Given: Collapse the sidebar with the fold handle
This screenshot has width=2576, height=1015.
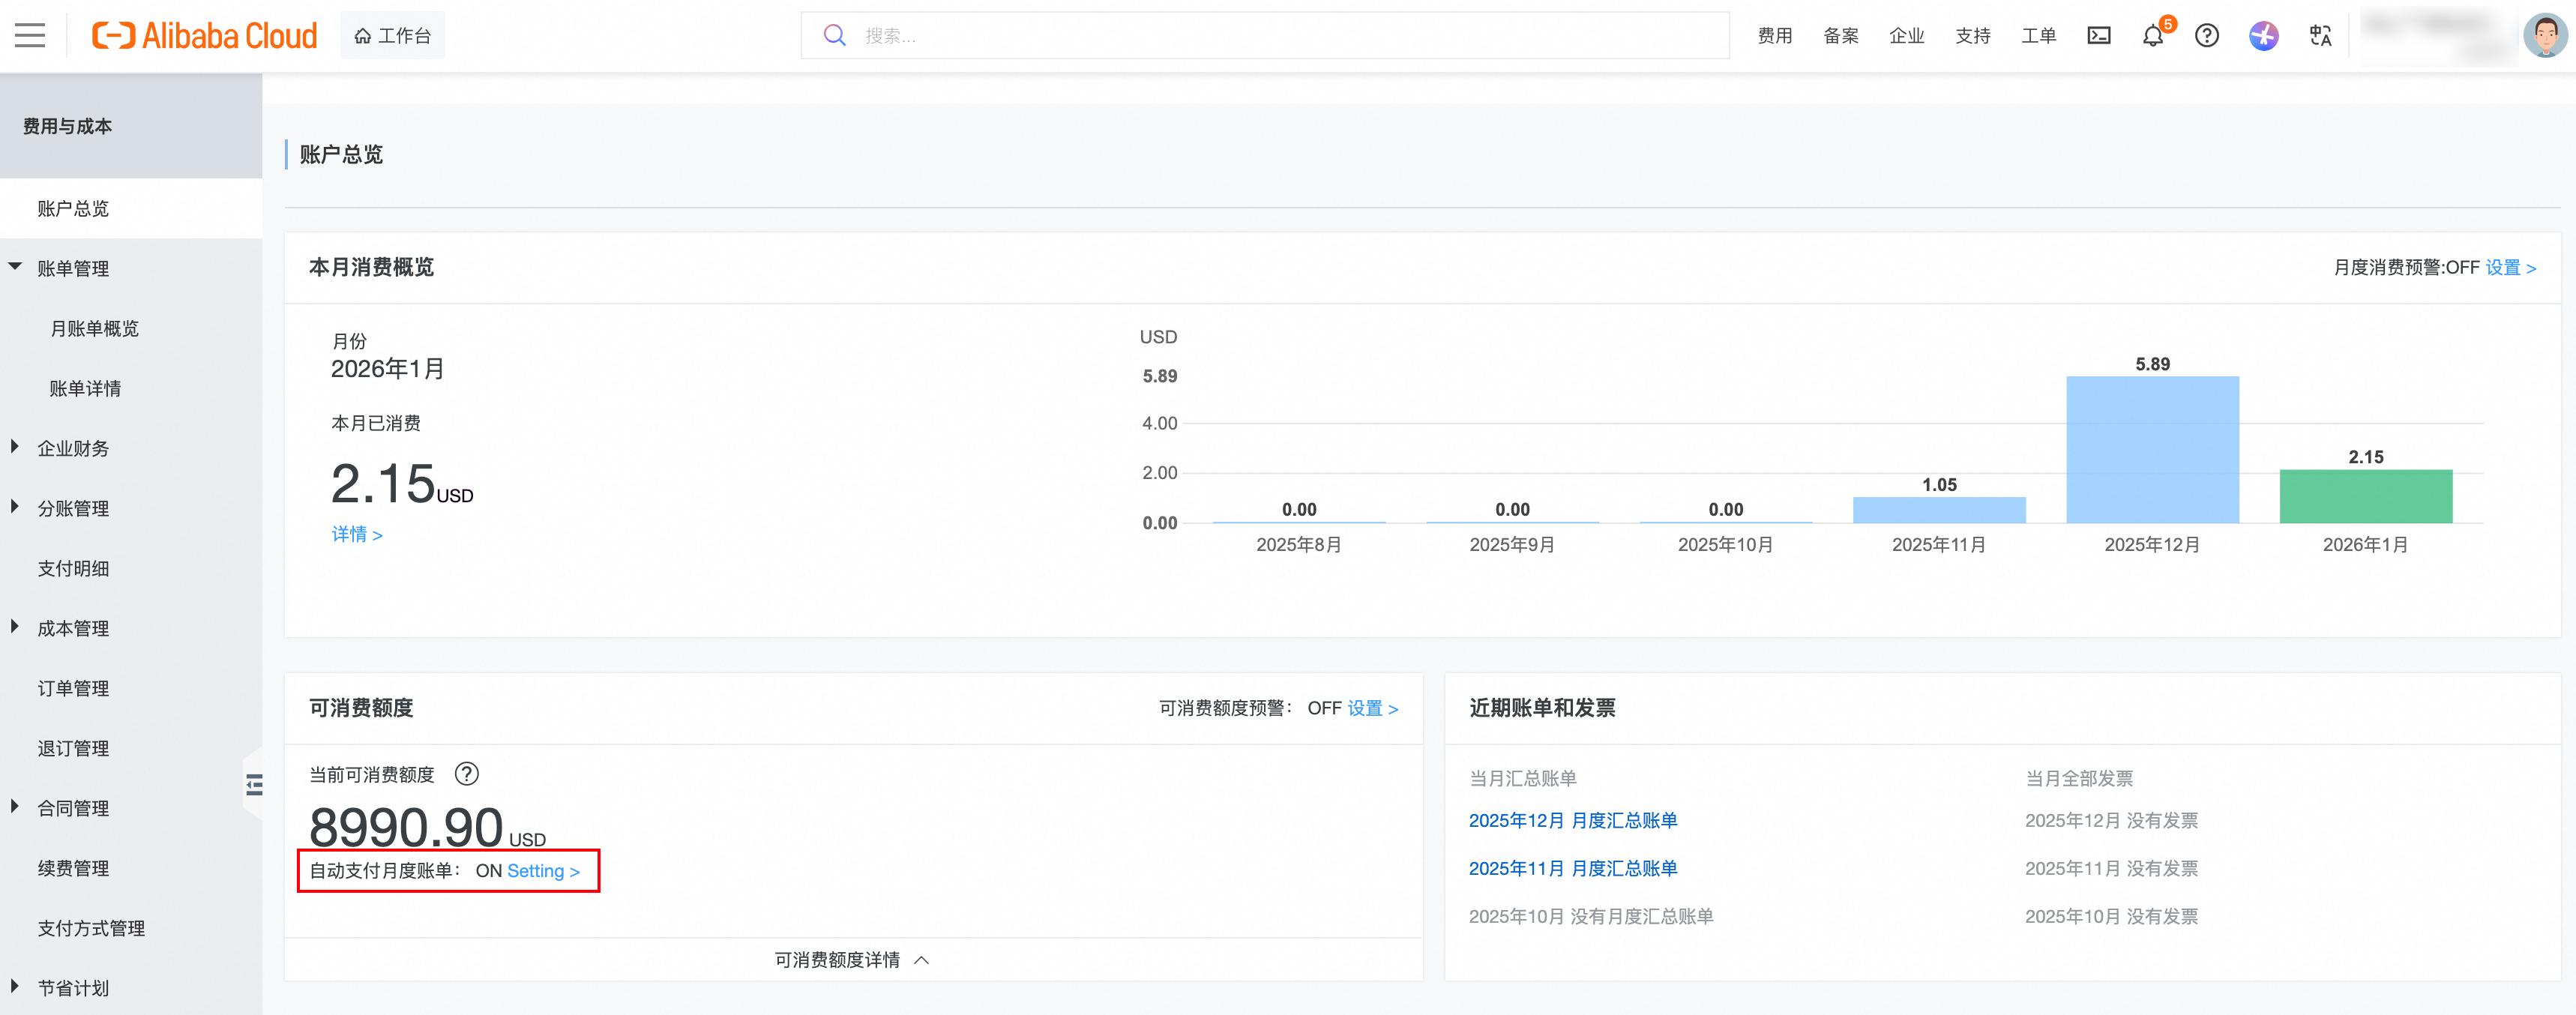Looking at the screenshot, I should (x=254, y=785).
